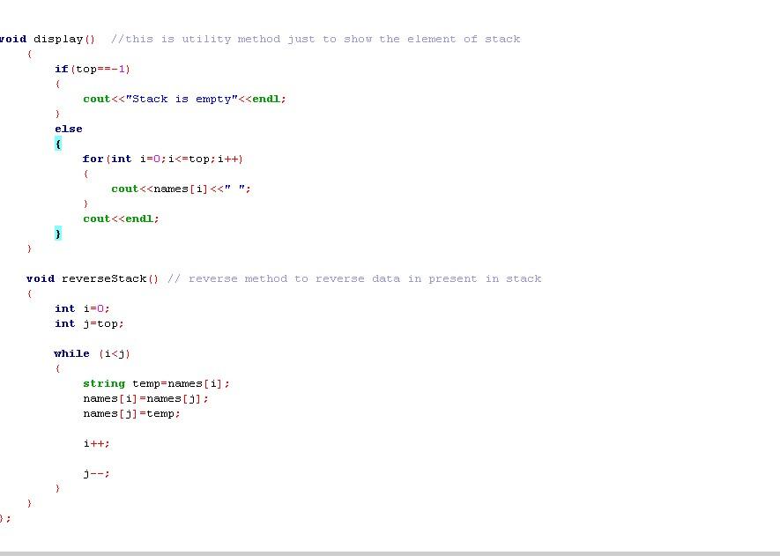Viewport: 780px width, 556px height.
Task: Click the if keyword checking top==-1
Action: point(62,69)
